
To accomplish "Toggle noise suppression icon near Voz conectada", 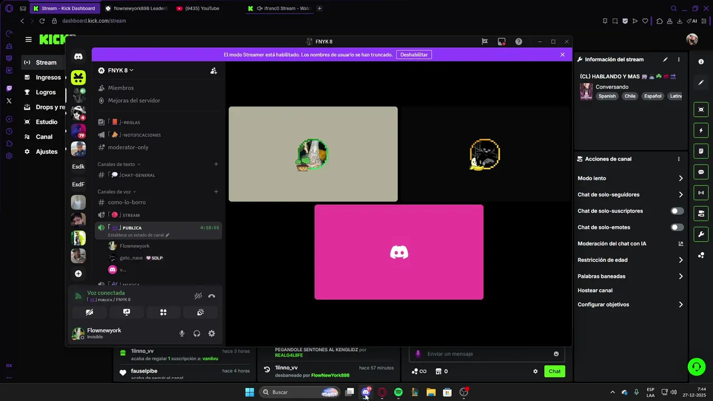I will tap(198, 296).
